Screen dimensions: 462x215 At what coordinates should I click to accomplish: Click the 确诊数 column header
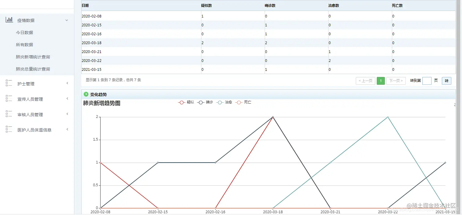coord(270,6)
